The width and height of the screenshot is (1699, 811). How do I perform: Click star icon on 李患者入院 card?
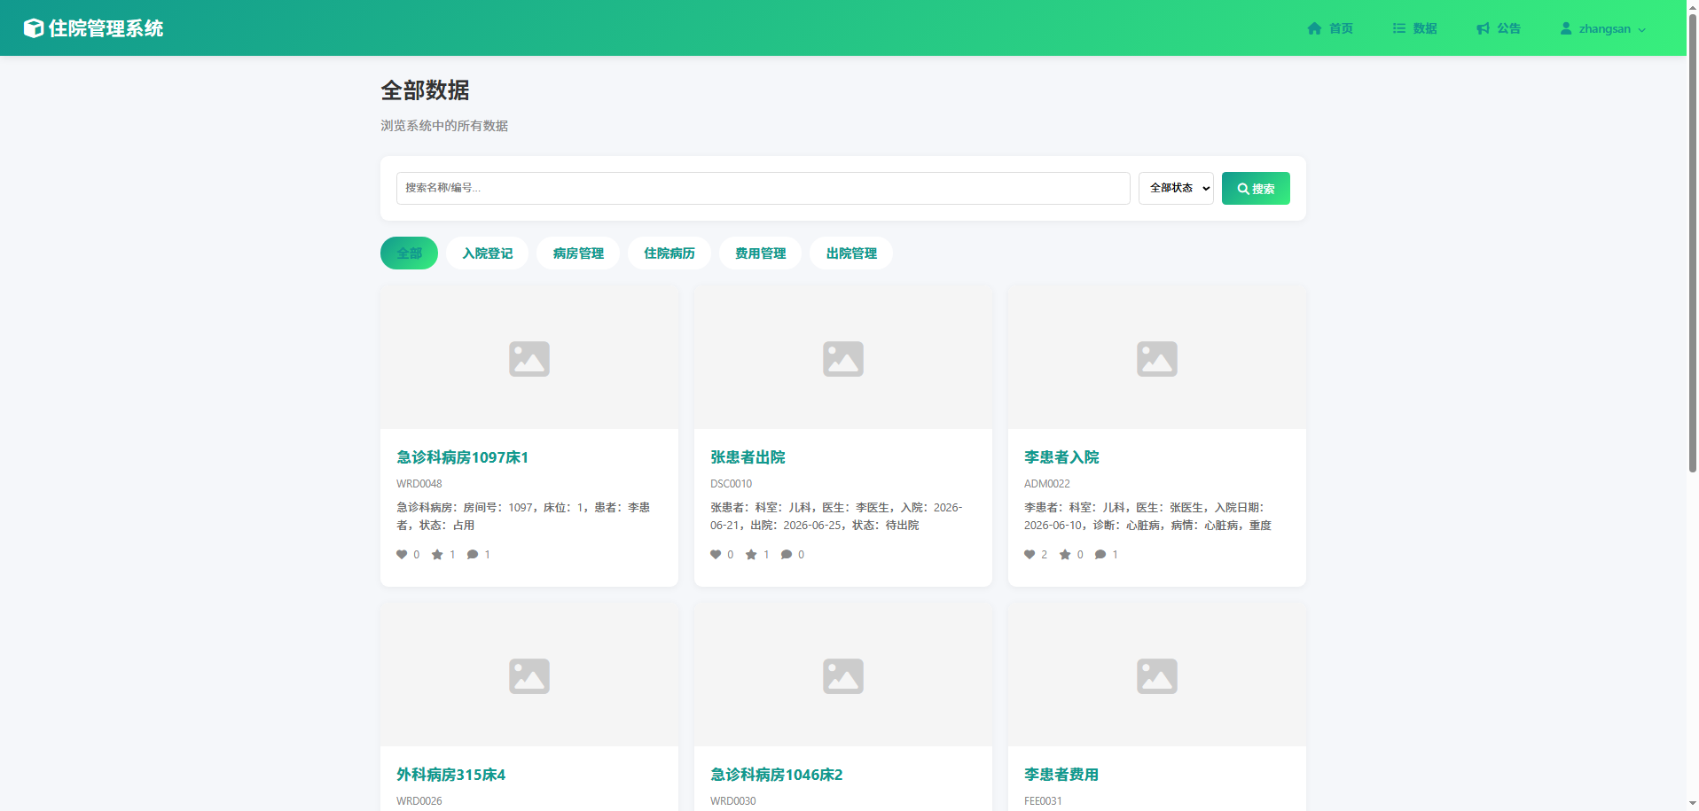click(1065, 555)
